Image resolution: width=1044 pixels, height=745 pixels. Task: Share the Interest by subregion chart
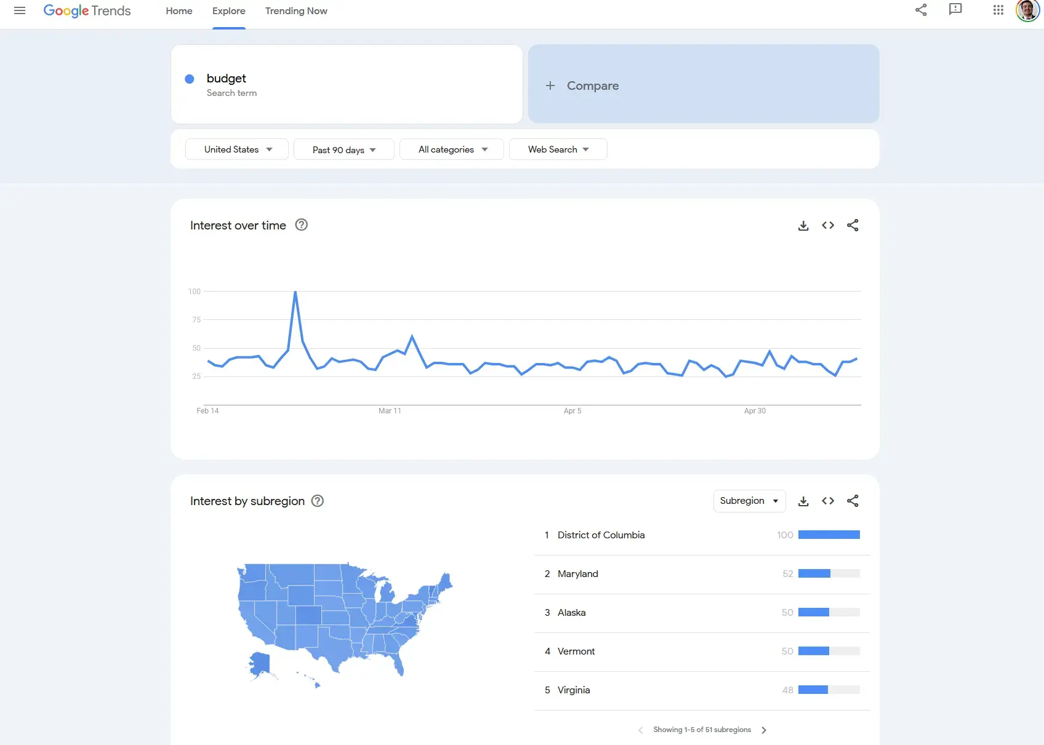pos(853,501)
